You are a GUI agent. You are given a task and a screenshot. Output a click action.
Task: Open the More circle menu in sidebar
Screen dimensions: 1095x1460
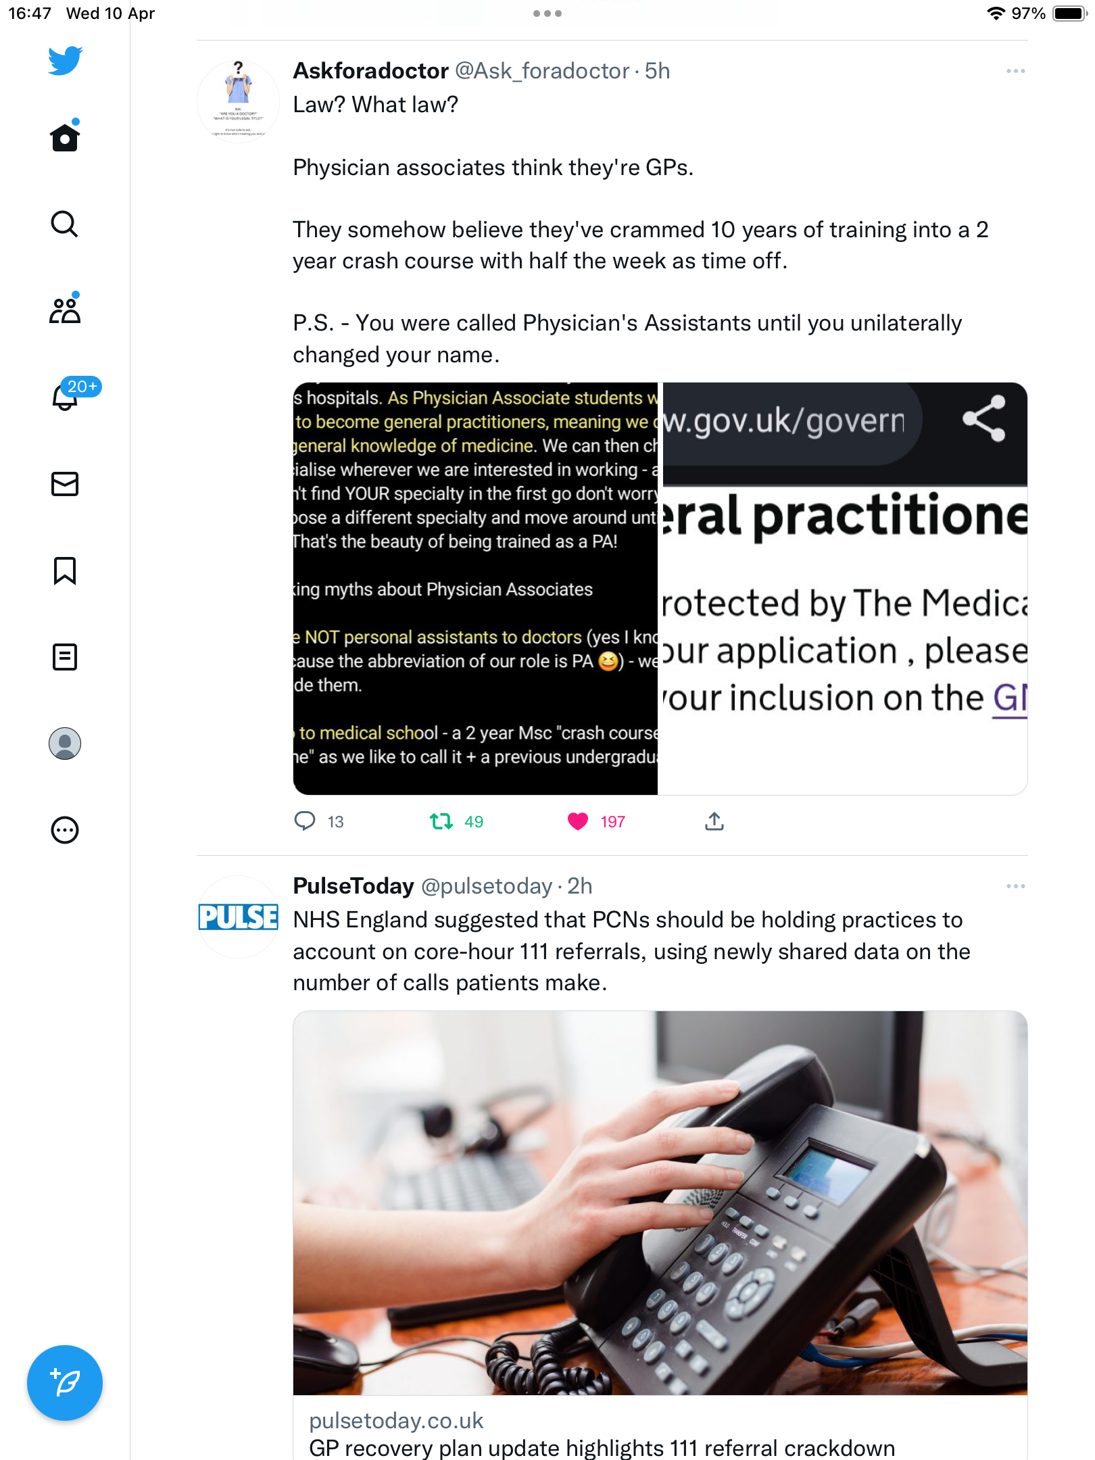point(65,830)
